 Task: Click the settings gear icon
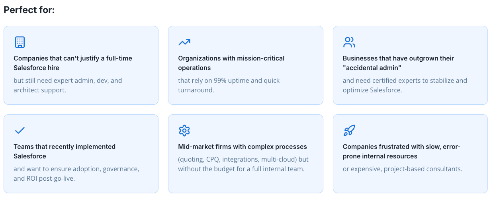pos(184,130)
